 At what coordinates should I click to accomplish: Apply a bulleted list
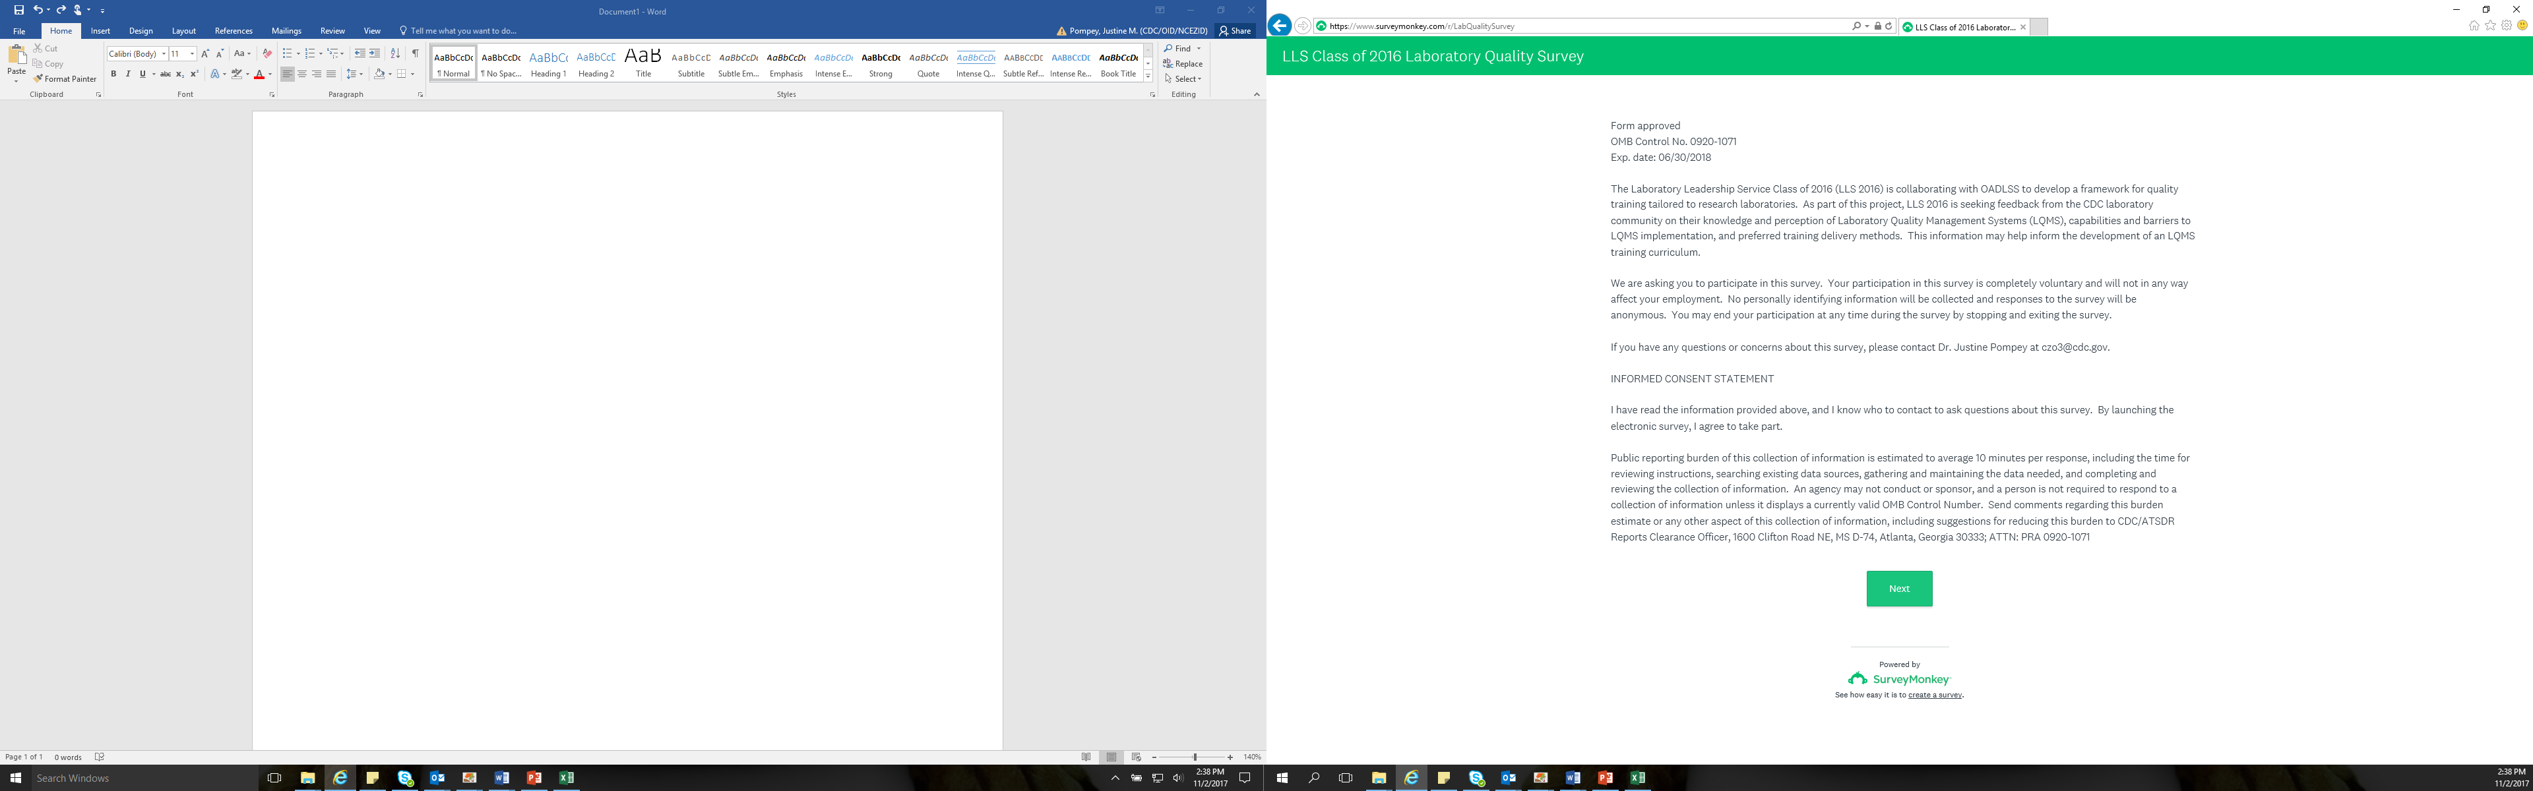pyautogui.click(x=287, y=54)
